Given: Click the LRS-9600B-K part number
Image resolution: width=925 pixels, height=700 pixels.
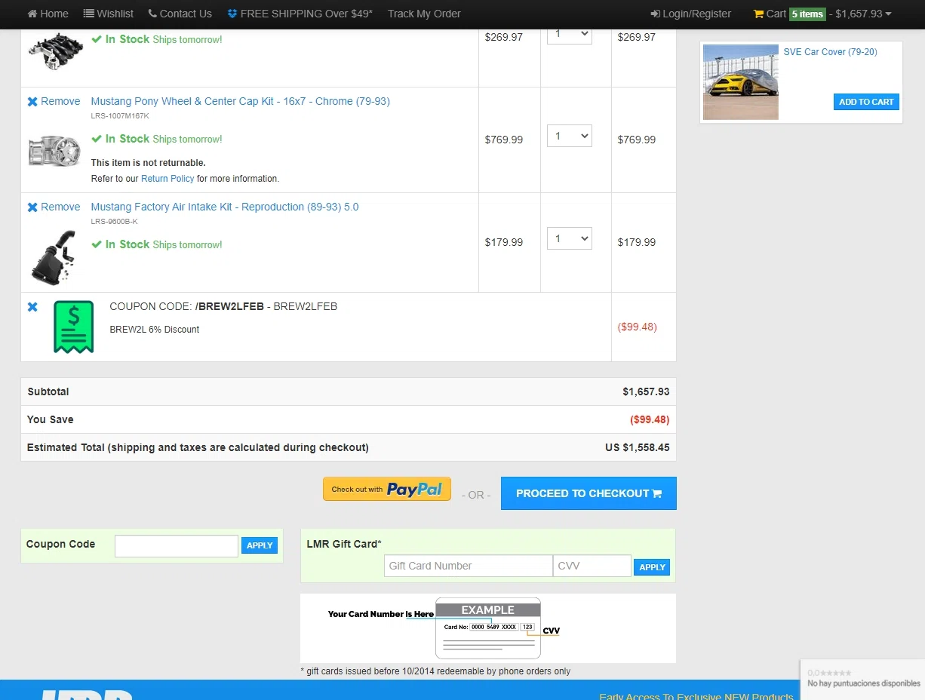Looking at the screenshot, I should click(x=114, y=222).
